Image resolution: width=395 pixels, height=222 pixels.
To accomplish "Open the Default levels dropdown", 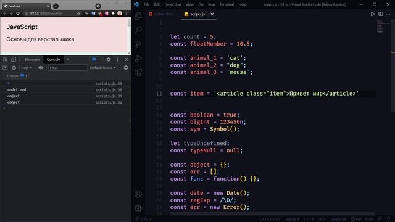I will [x=103, y=68].
